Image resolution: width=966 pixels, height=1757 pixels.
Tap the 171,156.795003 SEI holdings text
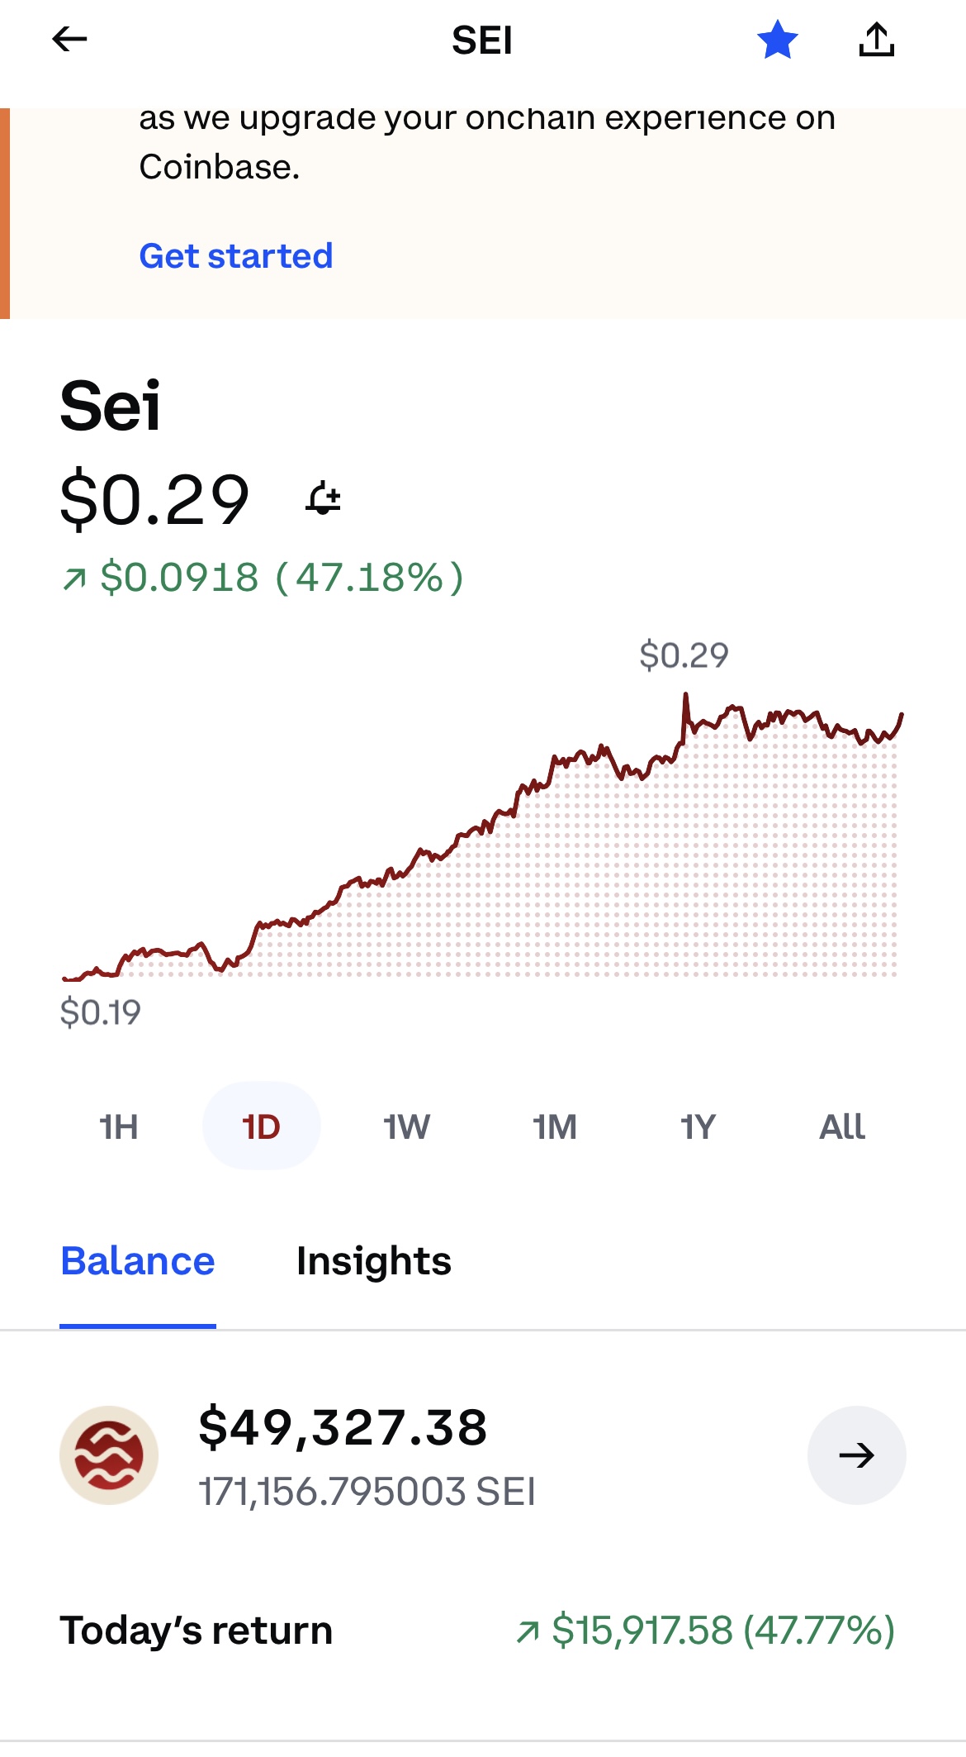[x=367, y=1492]
